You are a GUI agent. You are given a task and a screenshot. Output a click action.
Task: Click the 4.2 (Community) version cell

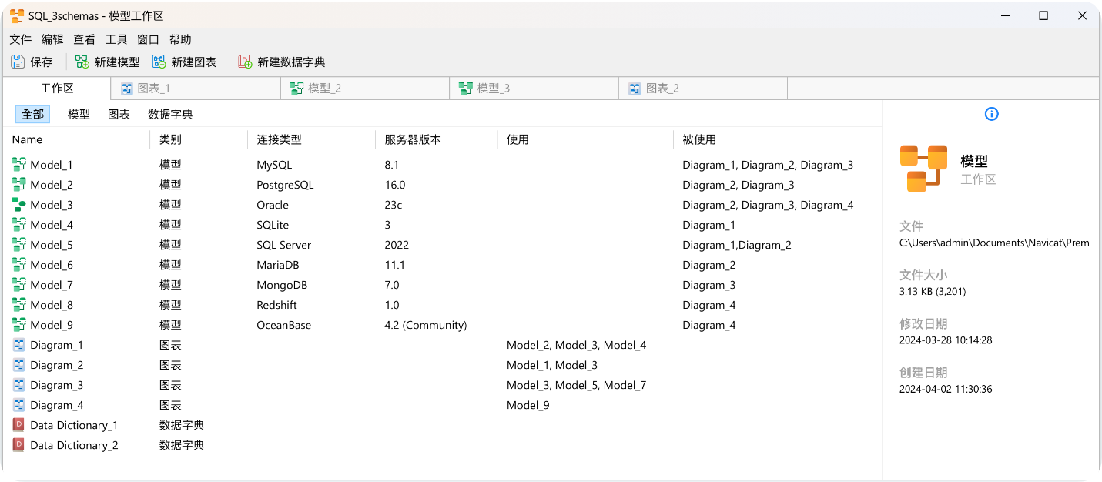[426, 325]
